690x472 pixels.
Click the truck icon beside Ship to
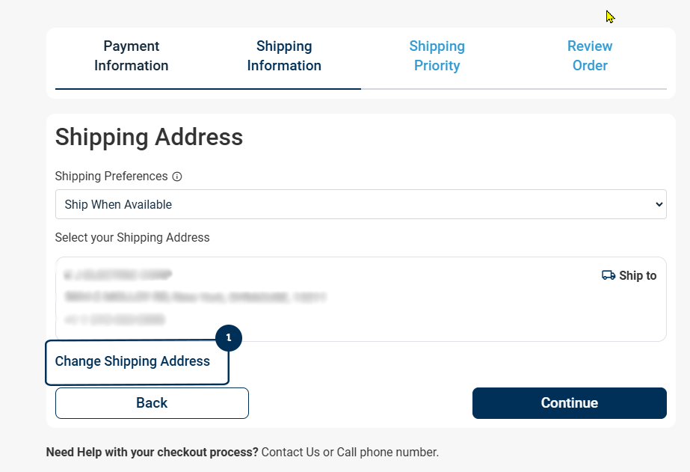pos(609,275)
